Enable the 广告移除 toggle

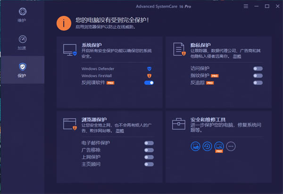coord(149,150)
